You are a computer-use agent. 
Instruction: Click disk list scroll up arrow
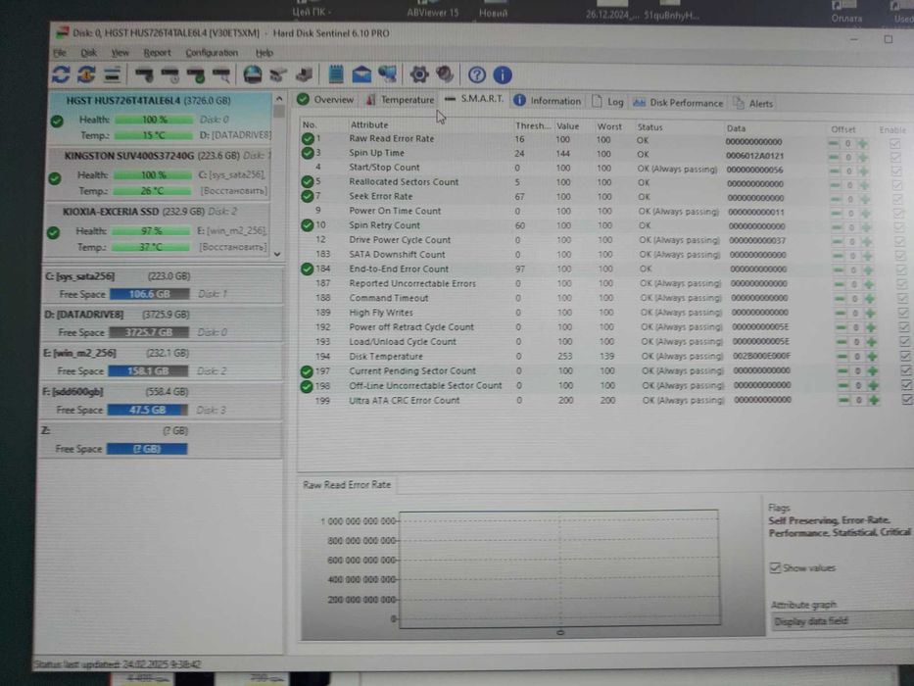(x=278, y=99)
